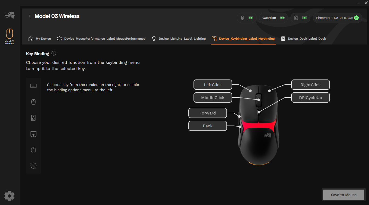Click the Firmware 1.4.0 status indicator
Viewport: 369px width, 205px height.
pos(337,18)
